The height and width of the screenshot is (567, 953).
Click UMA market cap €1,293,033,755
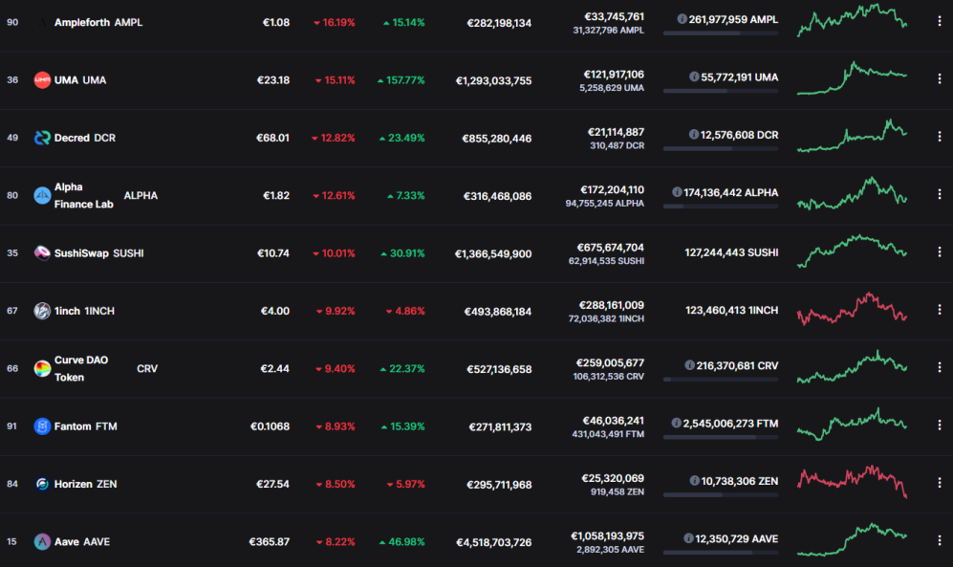[x=493, y=81]
